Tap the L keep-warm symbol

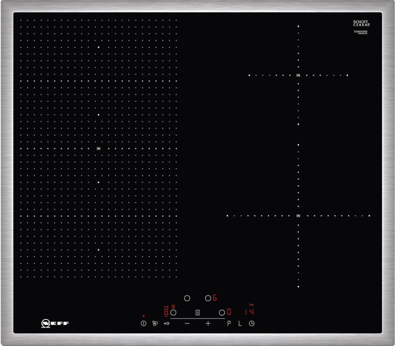click(240, 324)
